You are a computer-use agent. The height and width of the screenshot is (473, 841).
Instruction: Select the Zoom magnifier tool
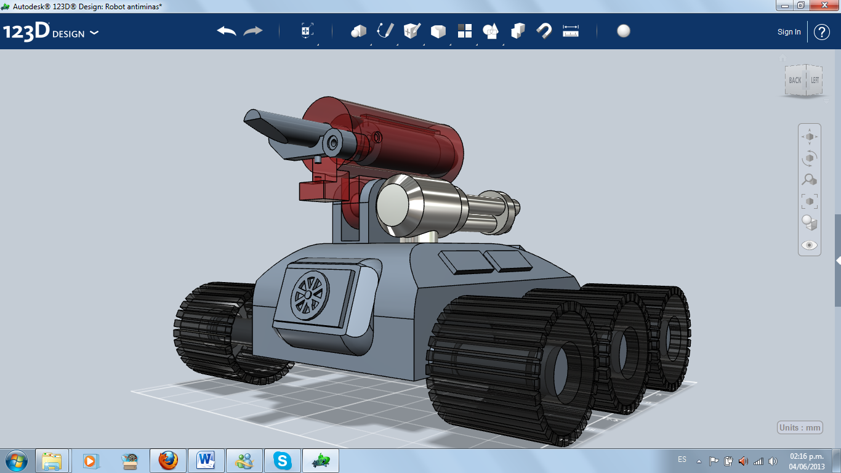(810, 179)
